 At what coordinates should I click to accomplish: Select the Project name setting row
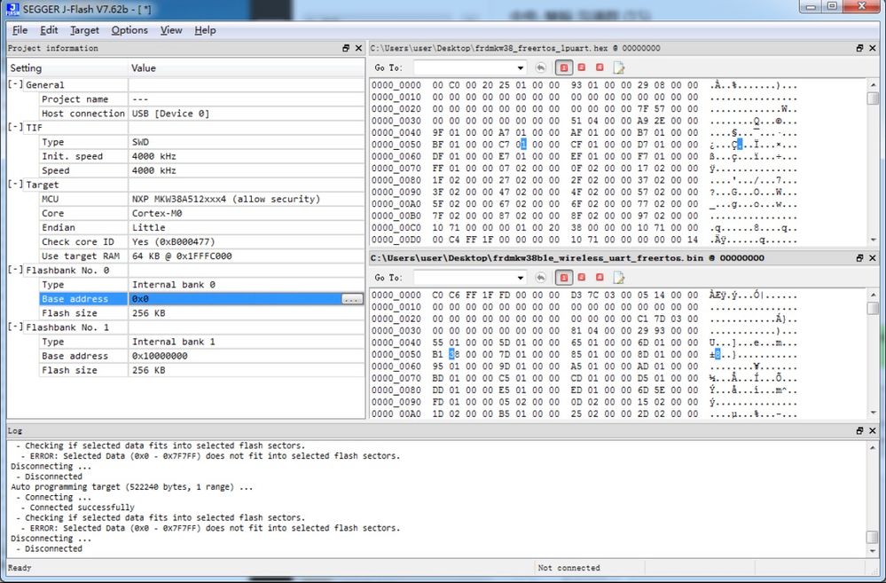coord(201,99)
